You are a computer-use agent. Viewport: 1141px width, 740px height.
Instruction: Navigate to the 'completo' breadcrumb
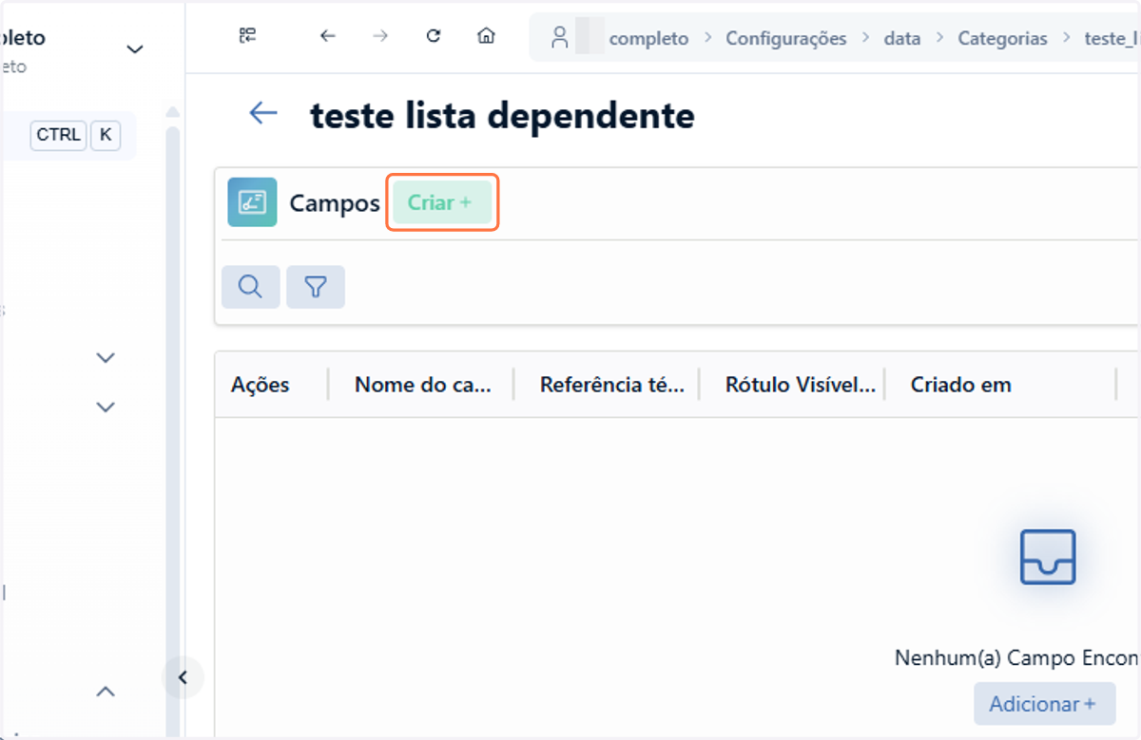(648, 39)
